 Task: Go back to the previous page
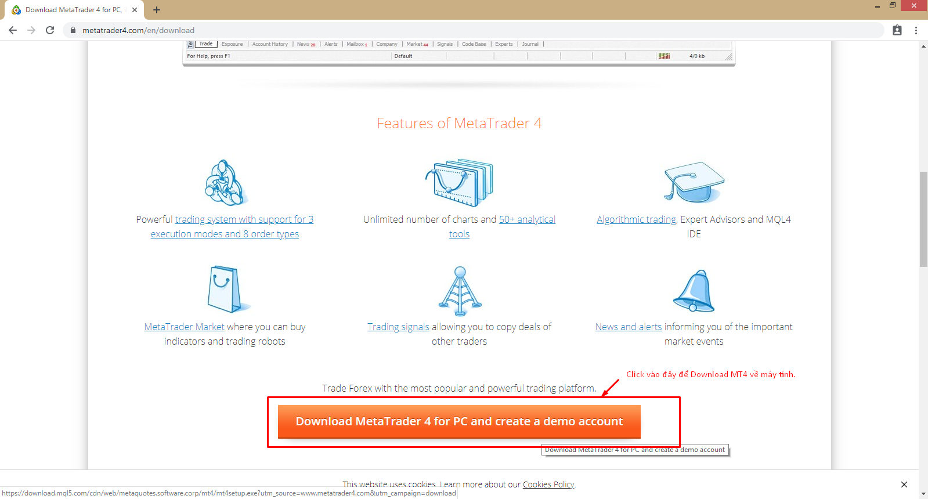pos(13,30)
